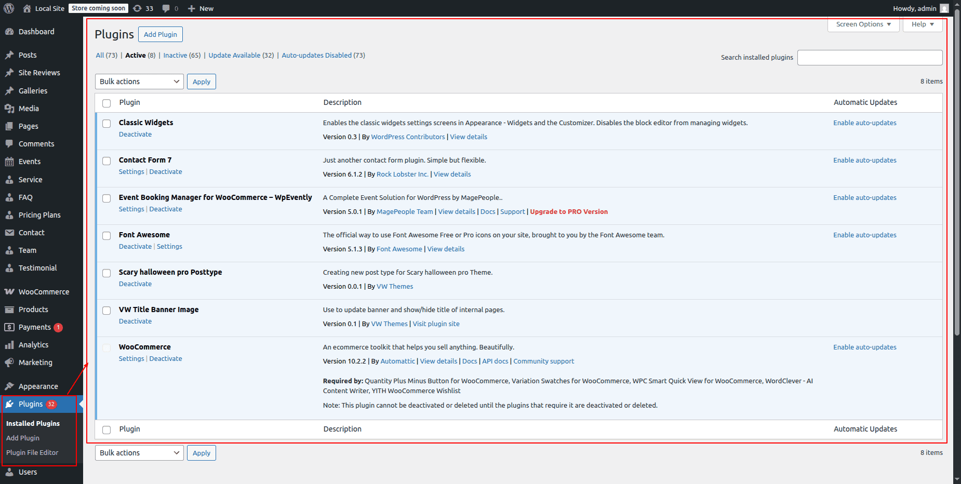Open the top Bulk actions dropdown
961x484 pixels.
tap(139, 82)
